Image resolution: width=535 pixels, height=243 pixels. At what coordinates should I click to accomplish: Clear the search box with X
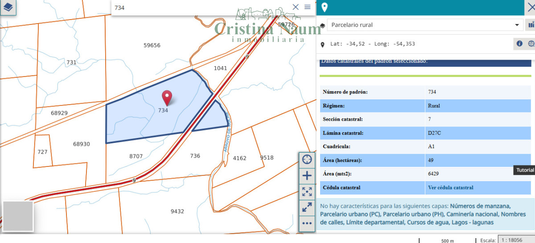[x=296, y=7]
